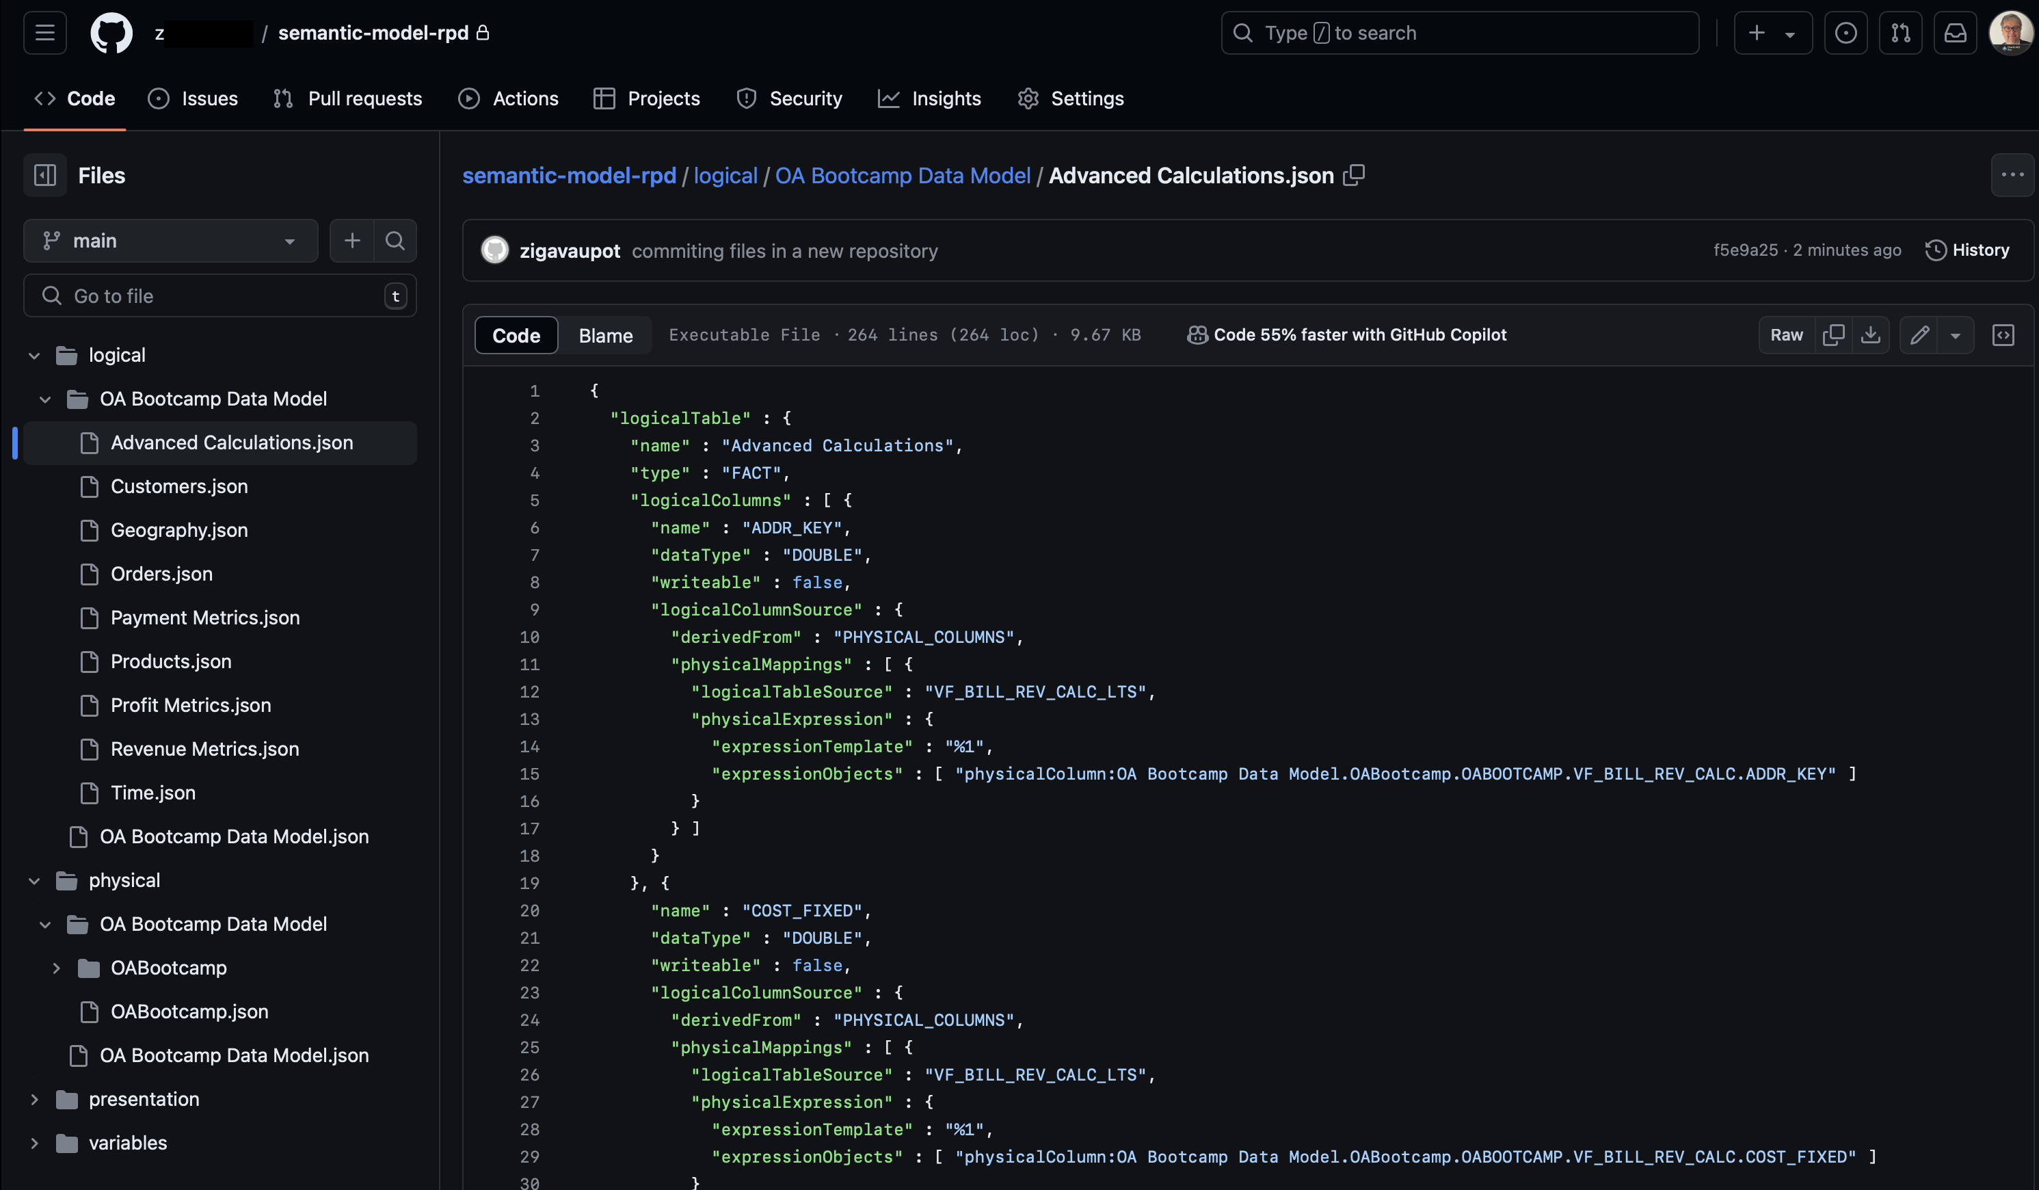
Task: Open zigavaupot author profile link
Action: pyautogui.click(x=570, y=251)
